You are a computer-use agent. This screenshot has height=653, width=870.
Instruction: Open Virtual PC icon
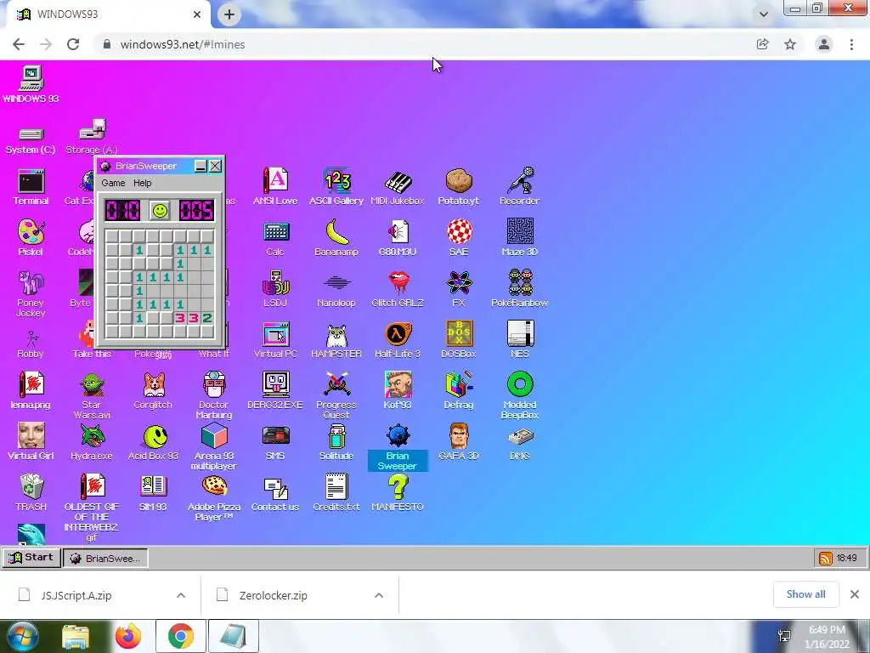click(276, 334)
